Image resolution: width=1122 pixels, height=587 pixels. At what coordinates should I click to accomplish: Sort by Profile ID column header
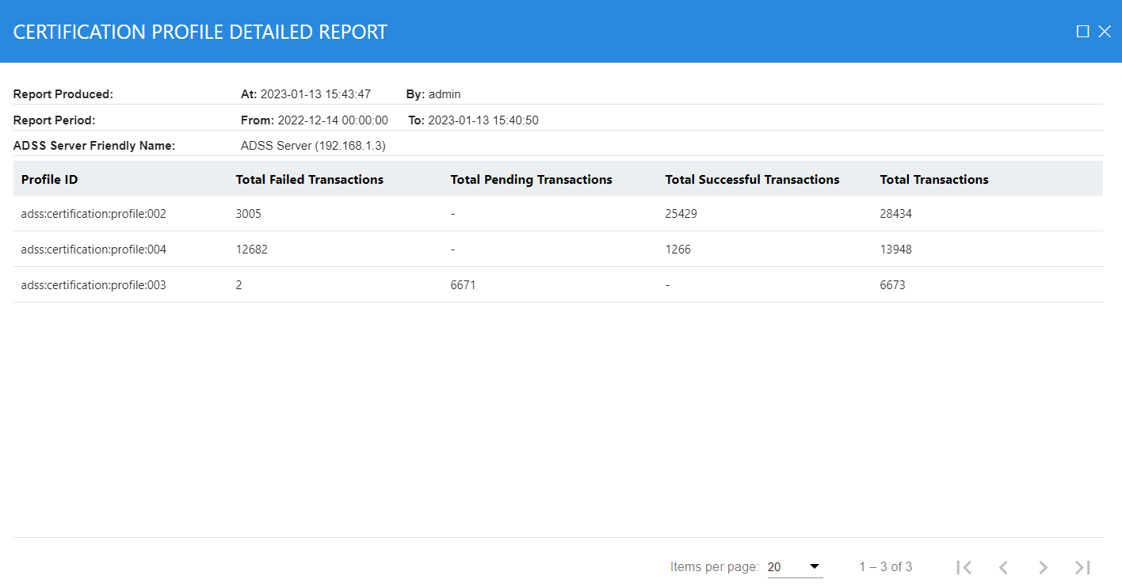49,180
